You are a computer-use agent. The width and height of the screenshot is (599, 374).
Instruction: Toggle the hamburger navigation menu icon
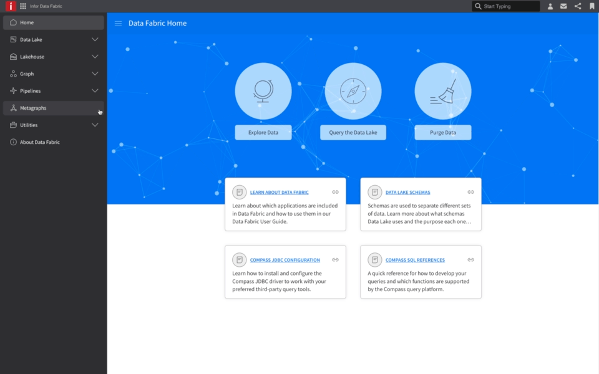point(118,24)
